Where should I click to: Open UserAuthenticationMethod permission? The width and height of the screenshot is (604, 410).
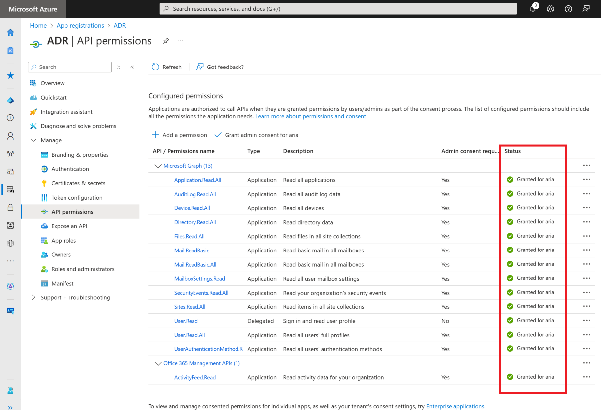208,349
